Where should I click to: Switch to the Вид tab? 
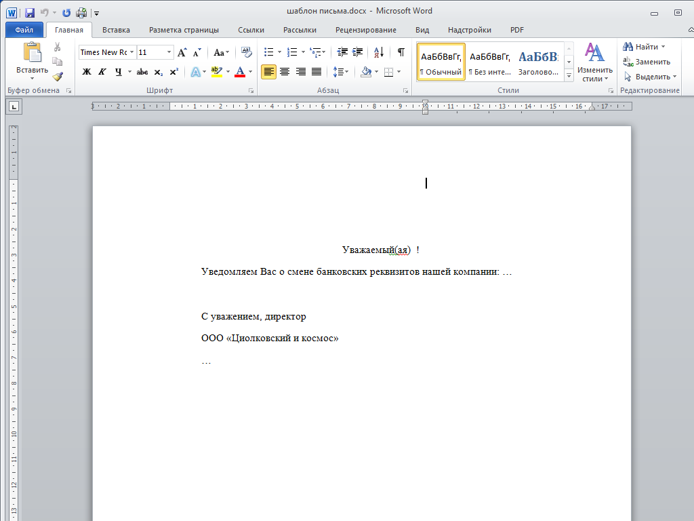tap(422, 30)
